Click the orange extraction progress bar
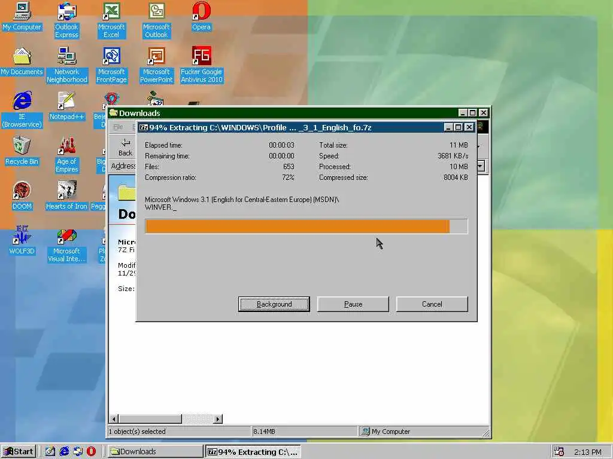Screen dimensions: 613x459 [306, 227]
